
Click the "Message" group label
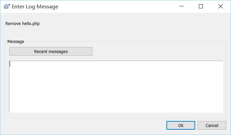point(16,42)
